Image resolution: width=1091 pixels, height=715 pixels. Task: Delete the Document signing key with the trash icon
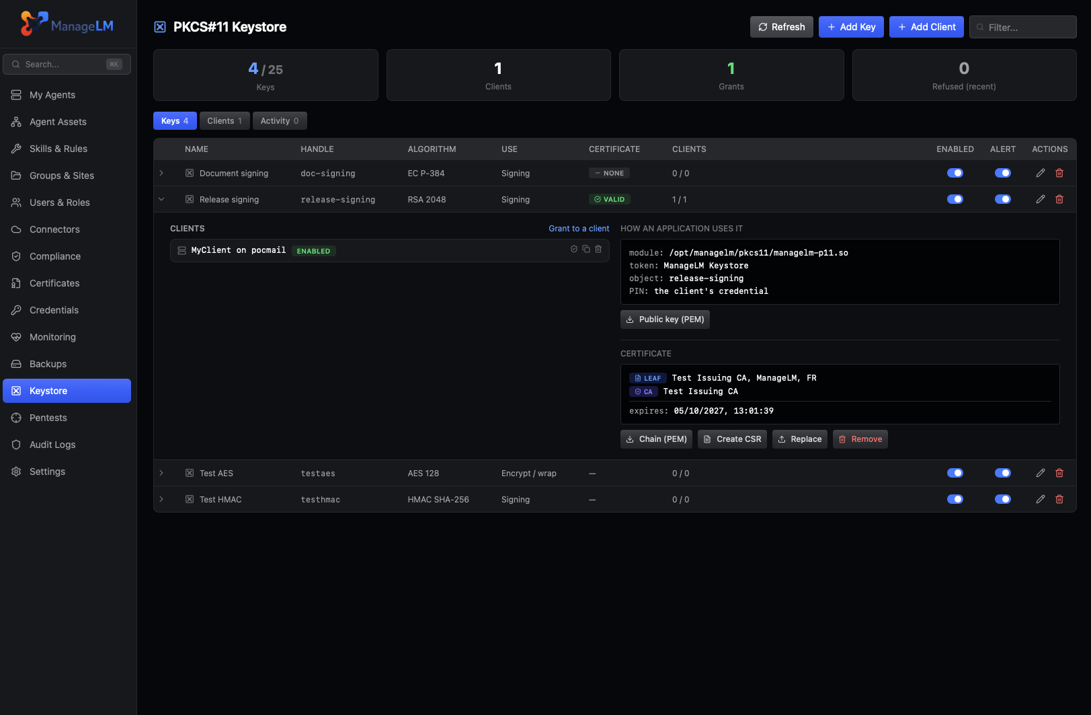coord(1059,173)
